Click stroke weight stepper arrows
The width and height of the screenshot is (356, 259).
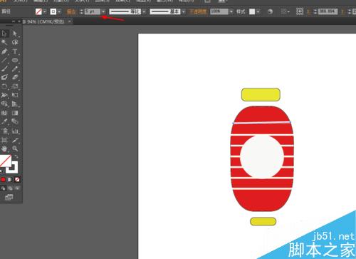click(81, 11)
